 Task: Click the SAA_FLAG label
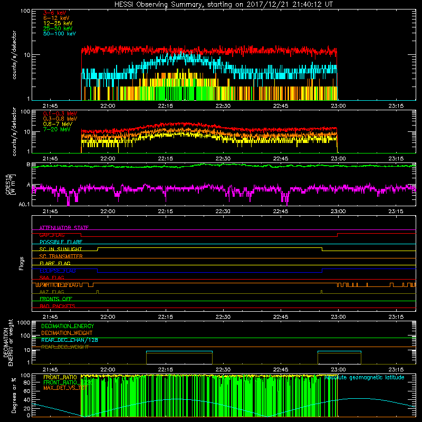point(52,277)
